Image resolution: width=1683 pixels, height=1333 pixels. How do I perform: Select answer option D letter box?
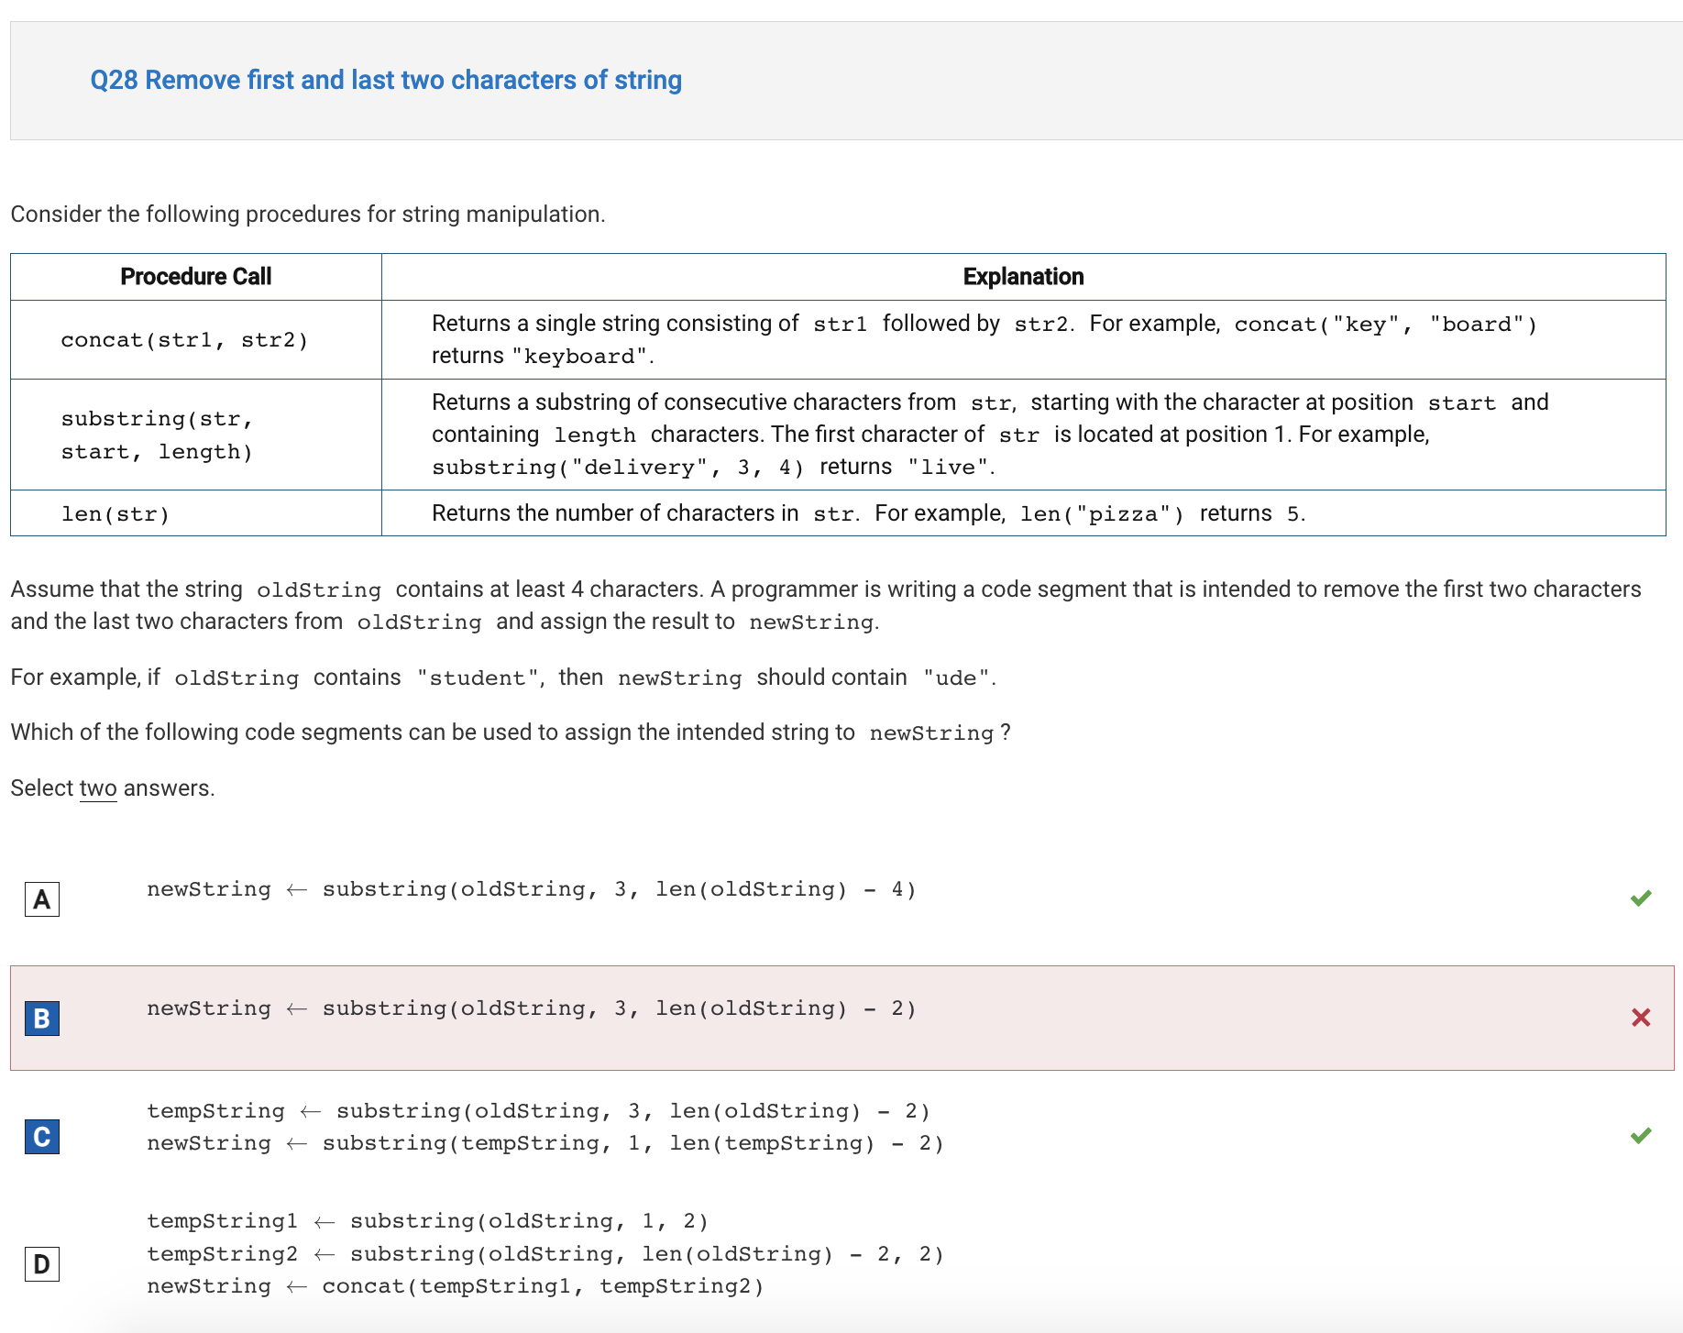coord(42,1264)
